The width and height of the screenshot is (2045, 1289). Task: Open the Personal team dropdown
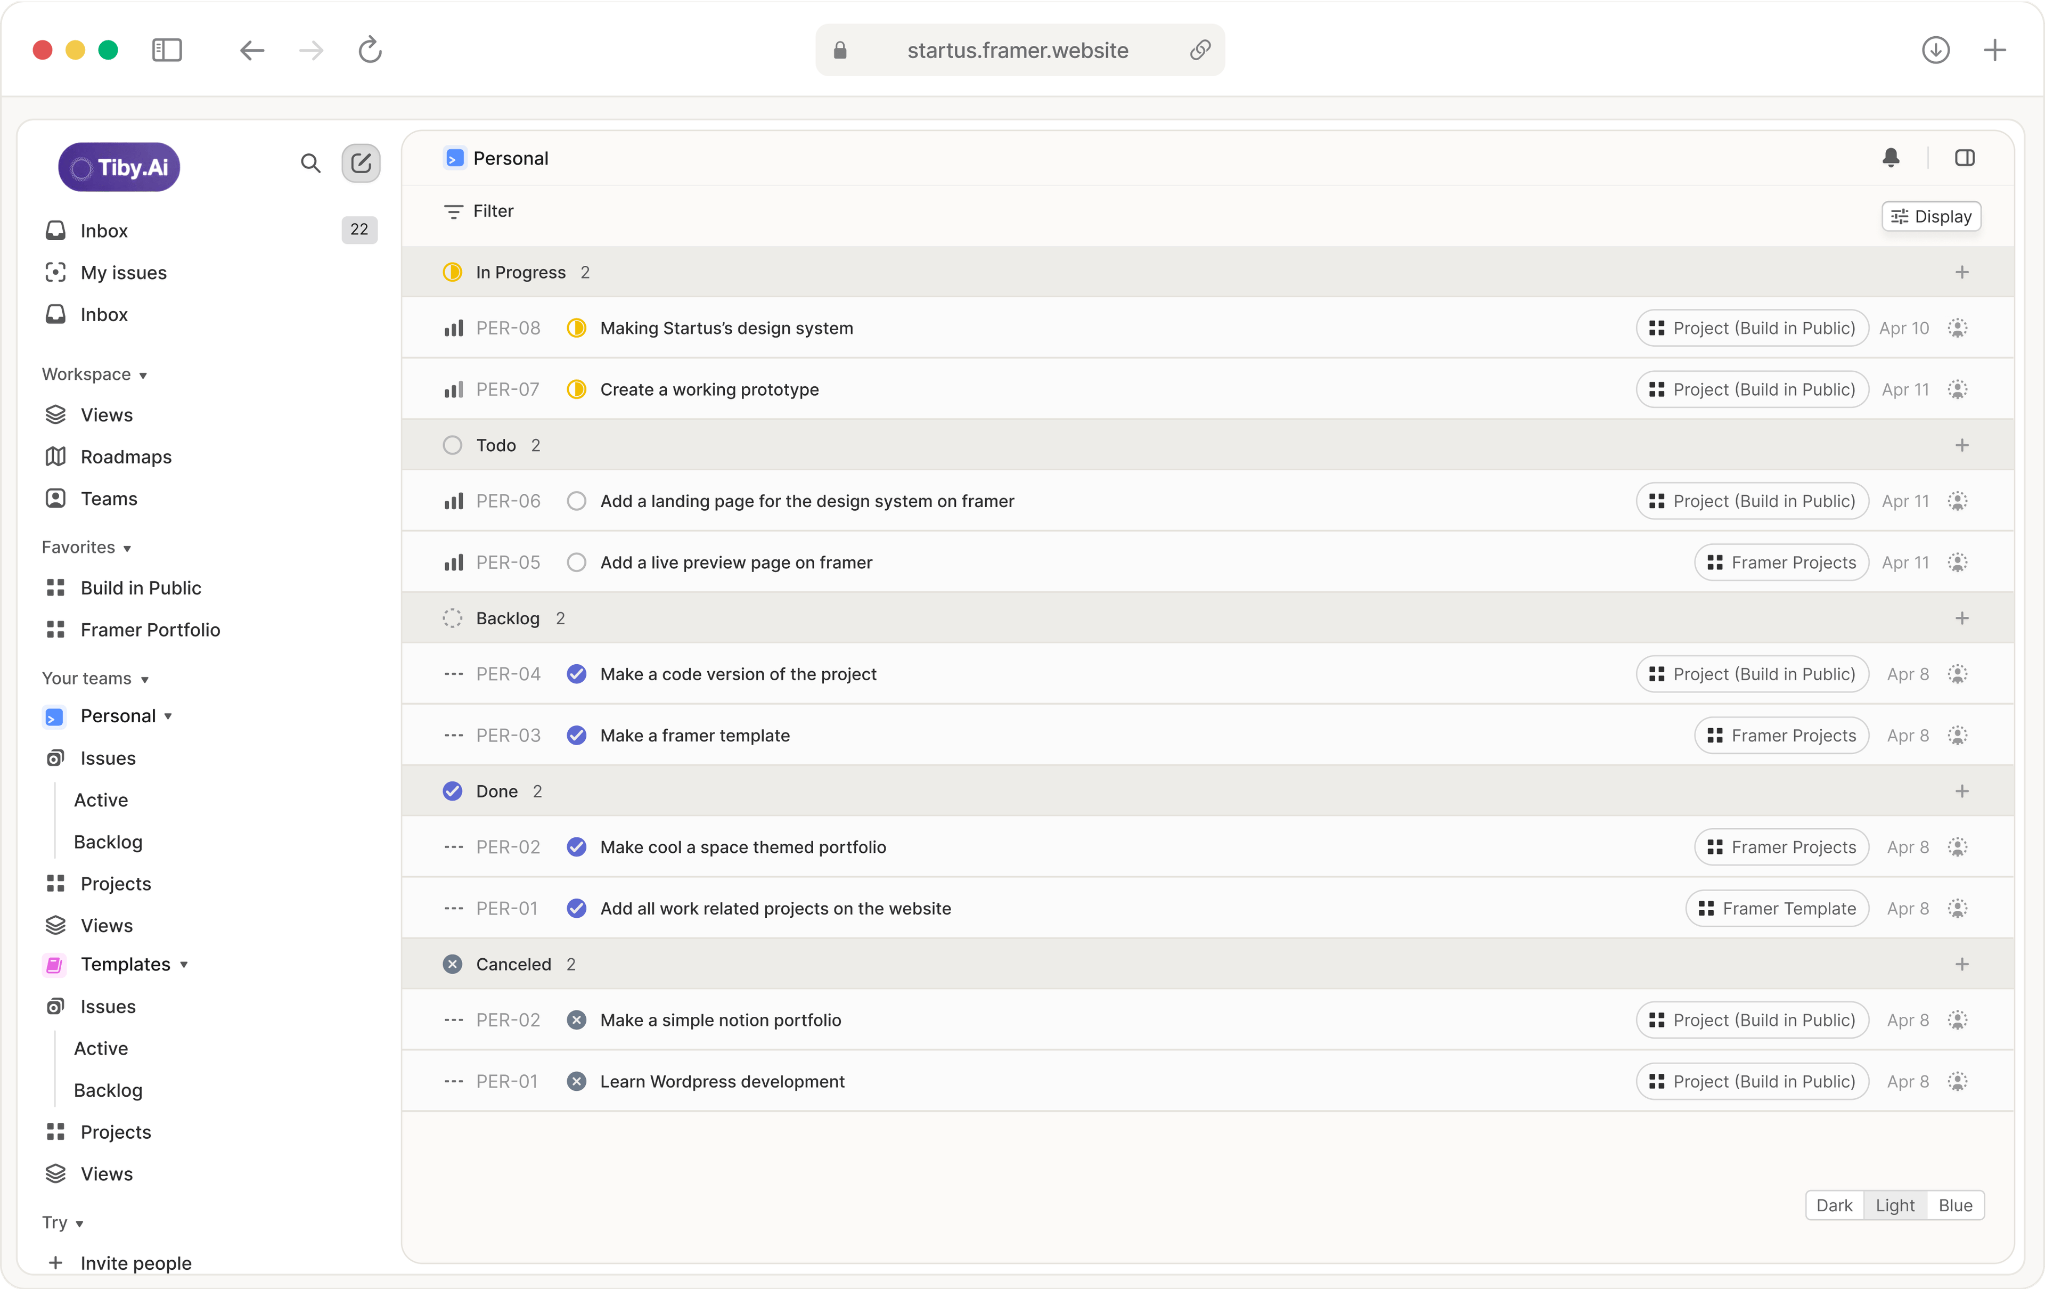[168, 716]
